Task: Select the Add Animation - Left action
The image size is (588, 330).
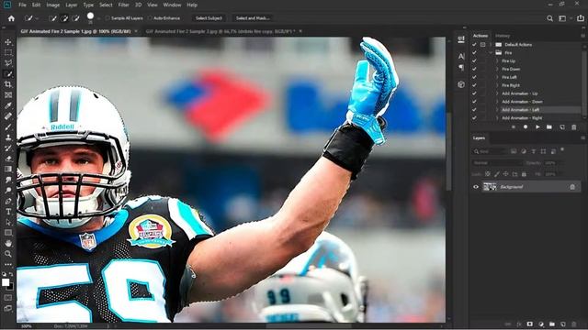Action: 521,110
